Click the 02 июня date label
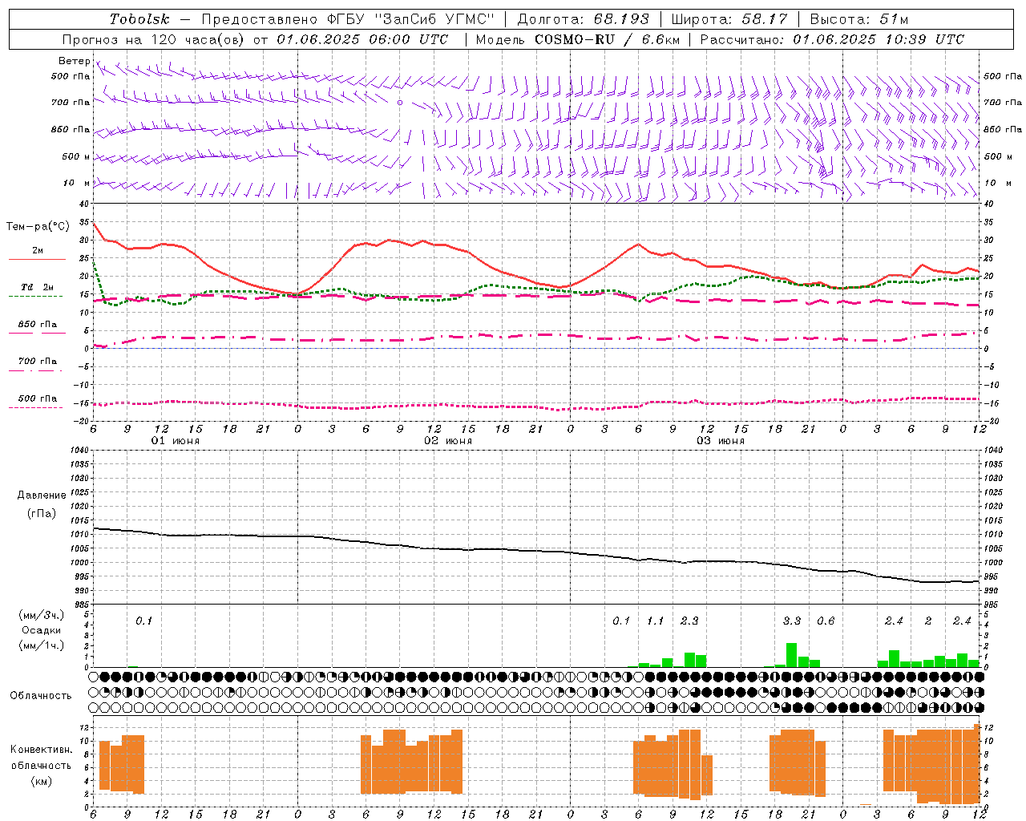 (448, 441)
